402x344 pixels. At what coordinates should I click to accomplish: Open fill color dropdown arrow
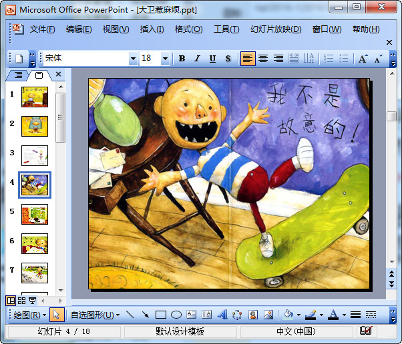(298, 315)
